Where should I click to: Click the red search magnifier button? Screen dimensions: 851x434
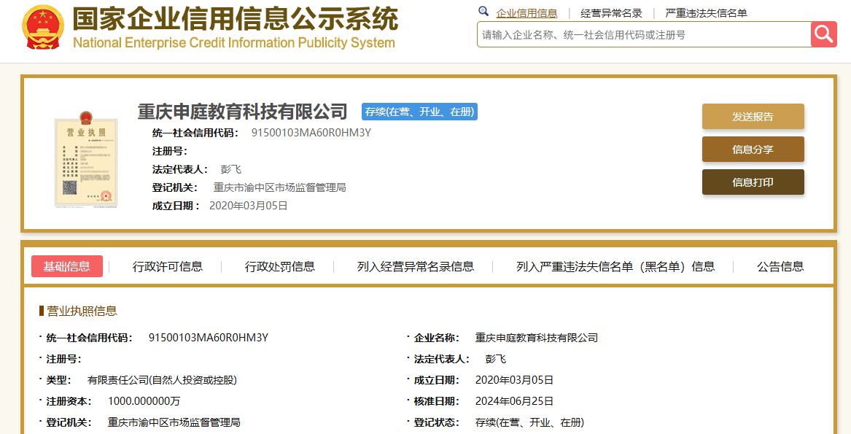823,34
